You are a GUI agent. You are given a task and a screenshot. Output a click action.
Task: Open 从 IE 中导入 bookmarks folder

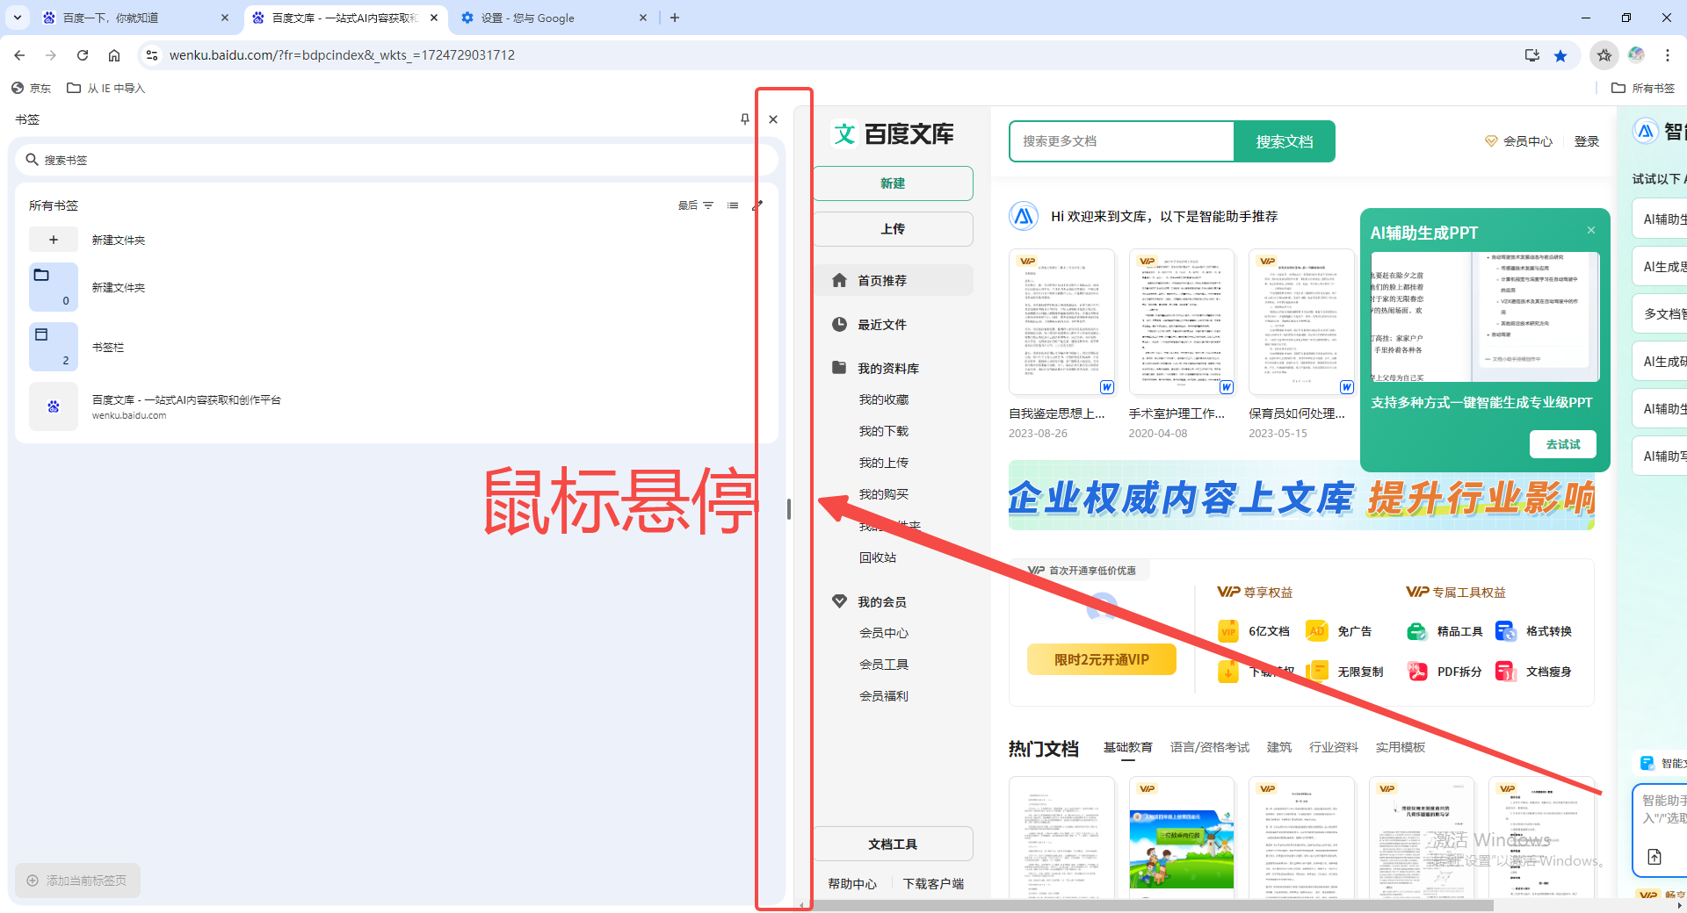point(106,88)
